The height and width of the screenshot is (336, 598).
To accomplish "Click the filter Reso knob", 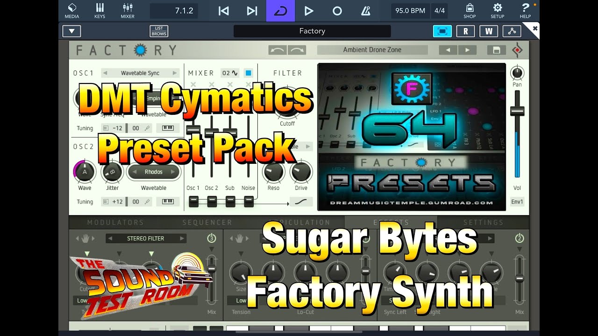I will tap(273, 172).
